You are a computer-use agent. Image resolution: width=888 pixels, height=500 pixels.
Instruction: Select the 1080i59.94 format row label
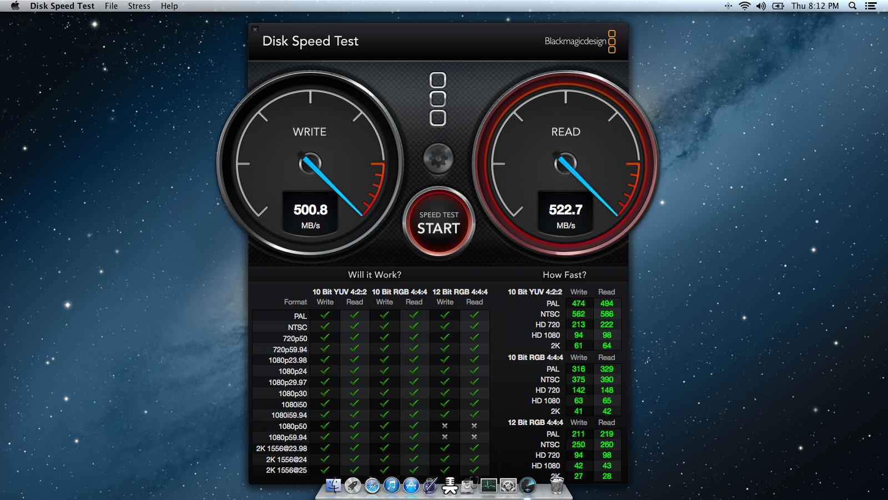click(x=289, y=415)
